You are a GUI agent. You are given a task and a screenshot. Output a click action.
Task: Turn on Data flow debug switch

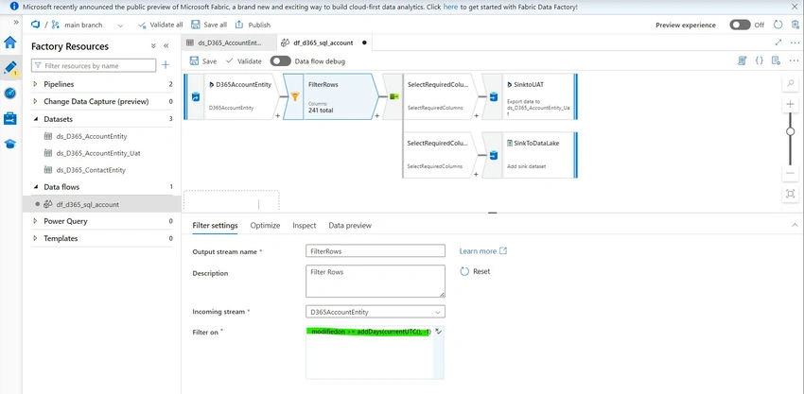[x=281, y=61]
